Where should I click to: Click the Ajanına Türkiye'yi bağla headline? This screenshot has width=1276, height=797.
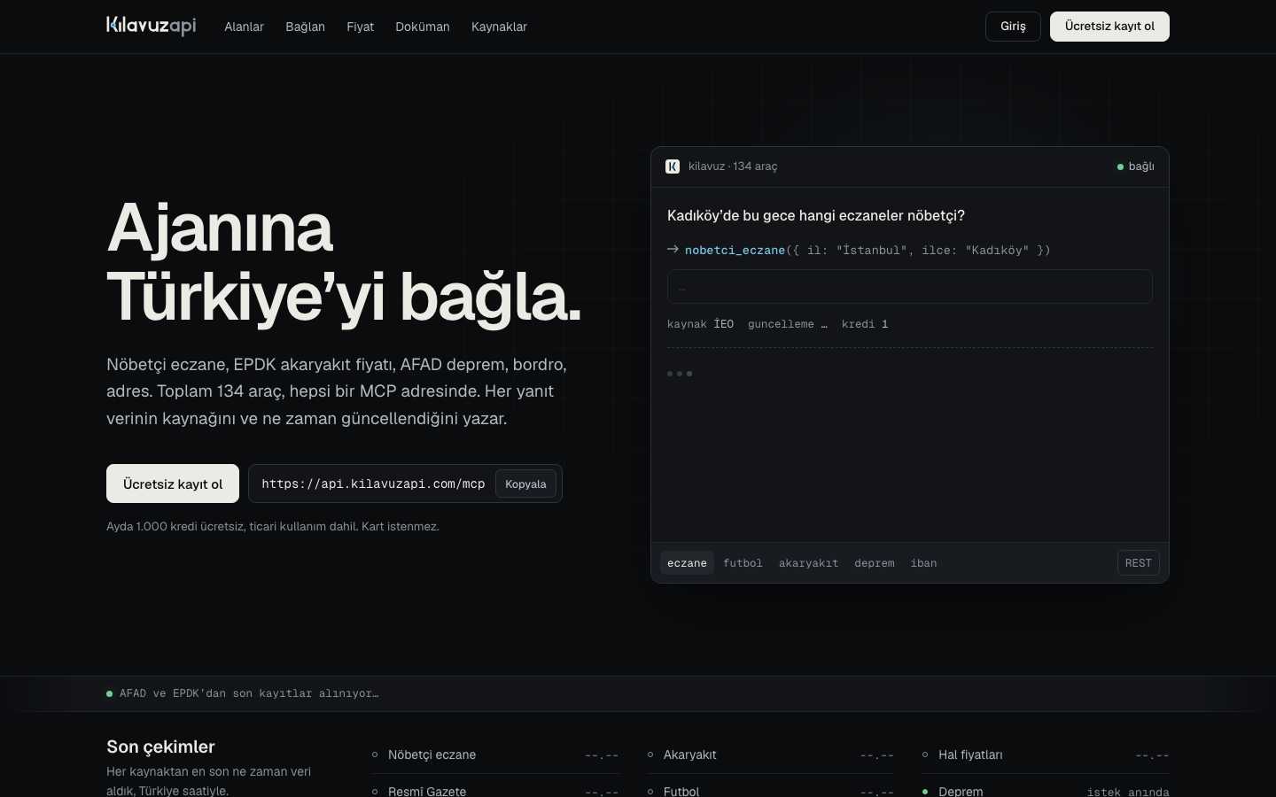pos(344,262)
